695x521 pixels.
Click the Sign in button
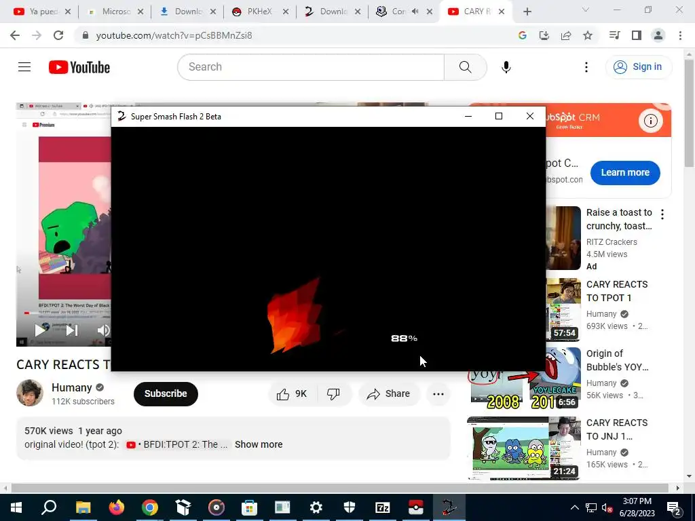tap(638, 67)
